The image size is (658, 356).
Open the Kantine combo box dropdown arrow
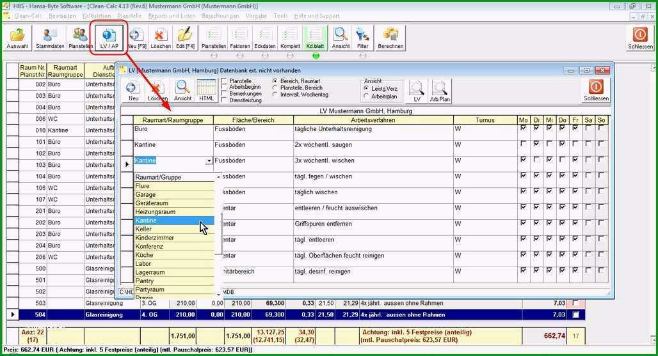click(x=209, y=161)
